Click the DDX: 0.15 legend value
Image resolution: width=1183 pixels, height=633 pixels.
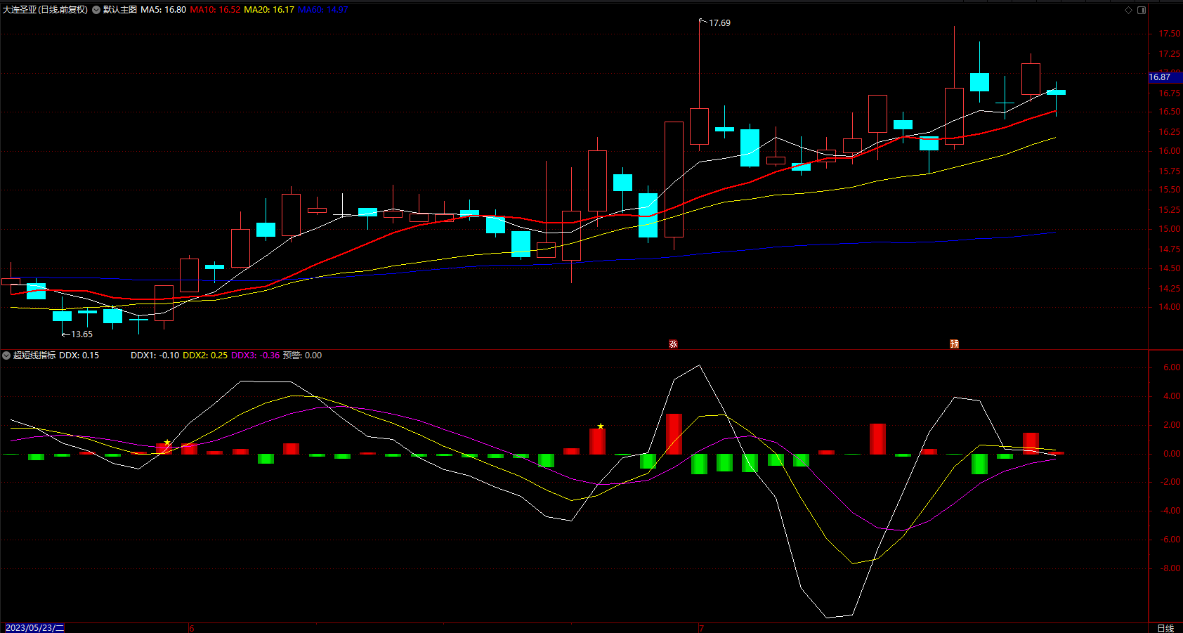[79, 355]
